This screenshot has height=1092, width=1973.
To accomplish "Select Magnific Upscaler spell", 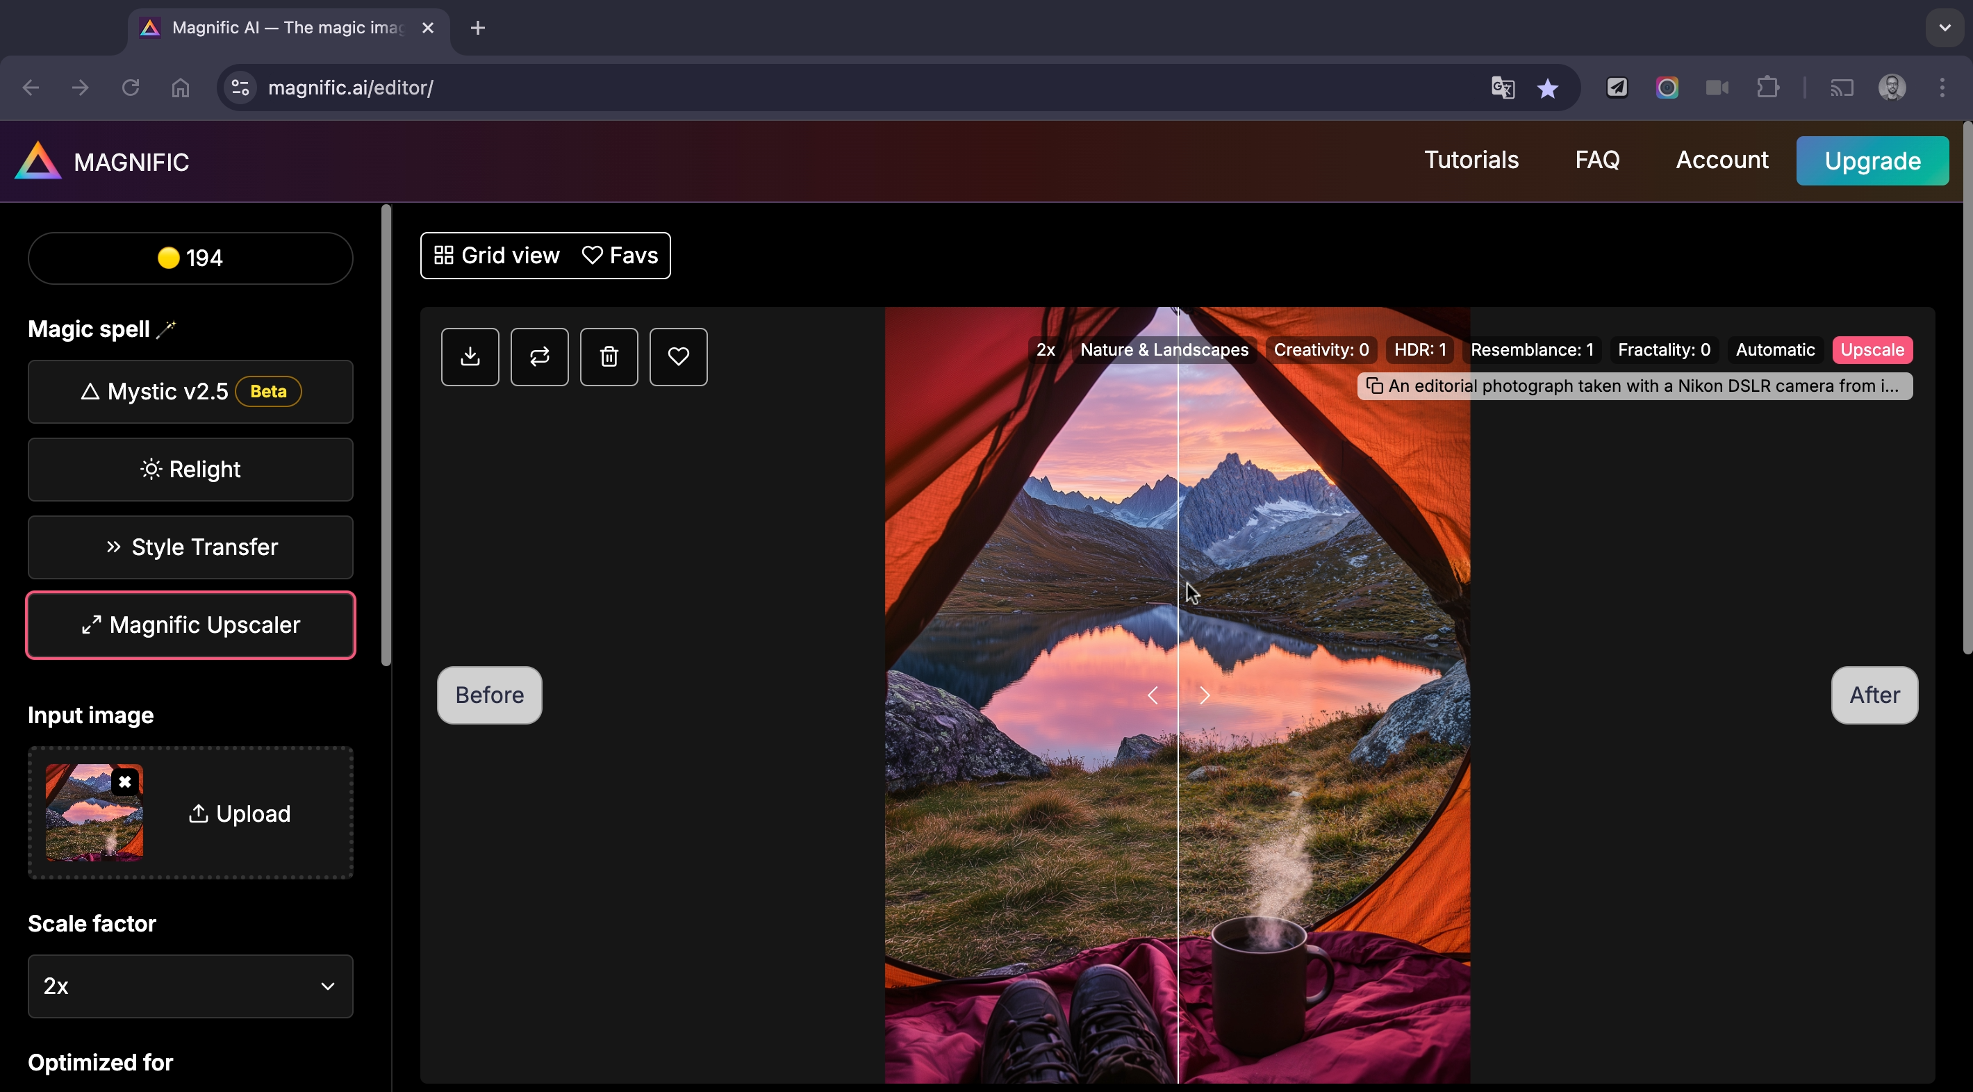I will click(191, 625).
